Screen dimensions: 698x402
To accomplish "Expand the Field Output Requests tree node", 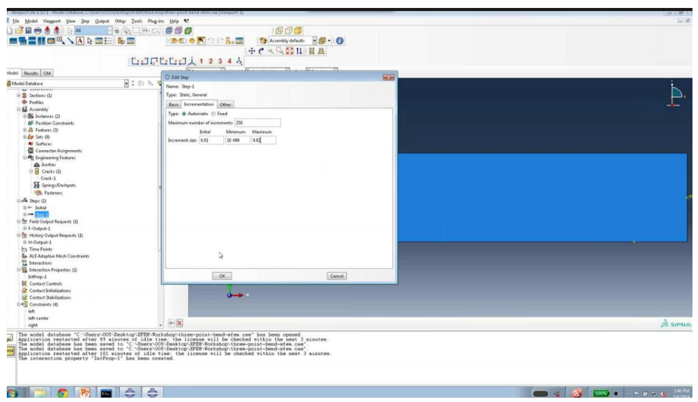I will (x=19, y=222).
